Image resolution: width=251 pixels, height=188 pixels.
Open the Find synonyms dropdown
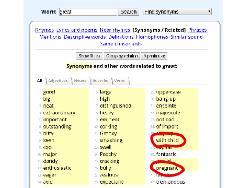[x=177, y=12]
